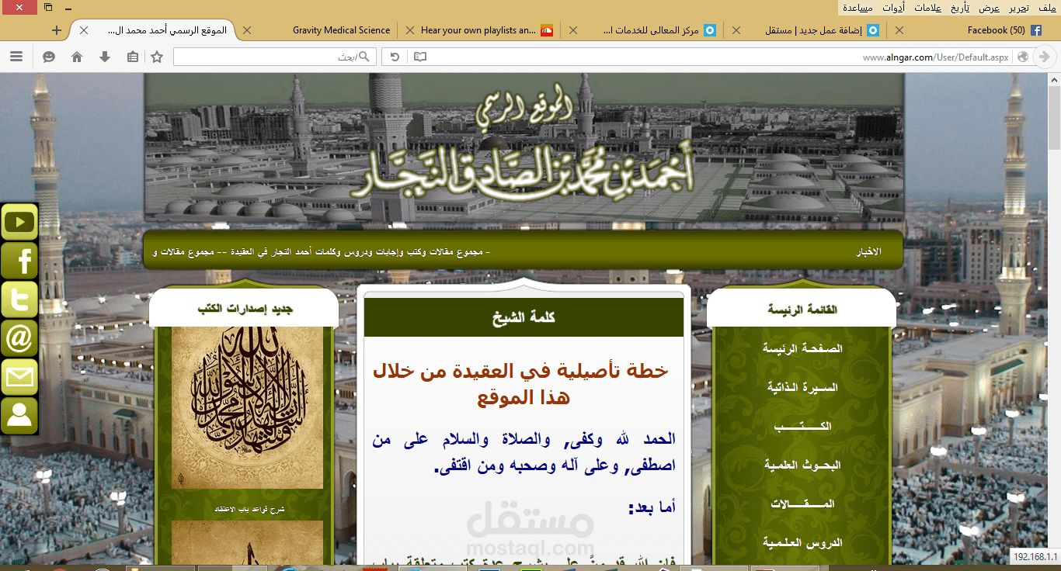1061x571 pixels.
Task: Click the calligraphy book cover thumbnail
Action: 247,407
